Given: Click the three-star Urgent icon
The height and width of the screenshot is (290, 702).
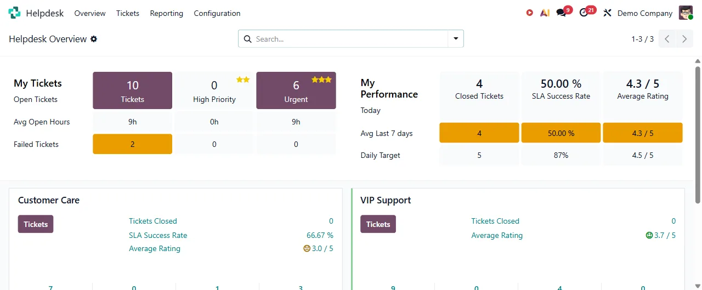Looking at the screenshot, I should (321, 79).
